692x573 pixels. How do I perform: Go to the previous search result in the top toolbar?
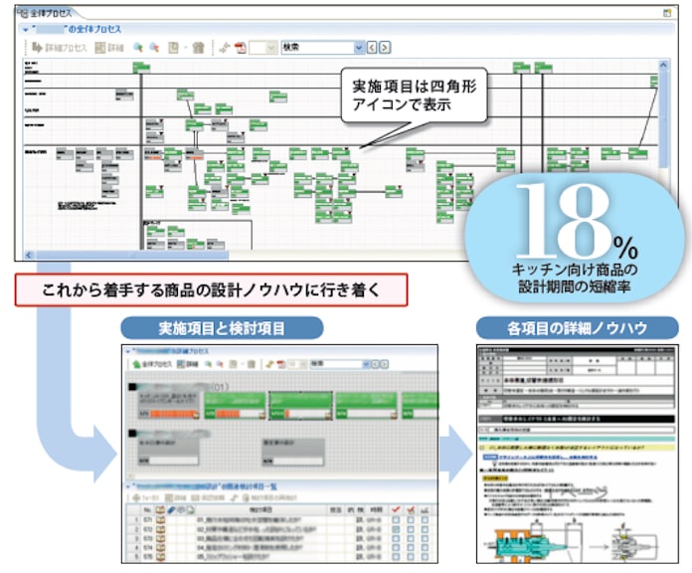point(372,47)
